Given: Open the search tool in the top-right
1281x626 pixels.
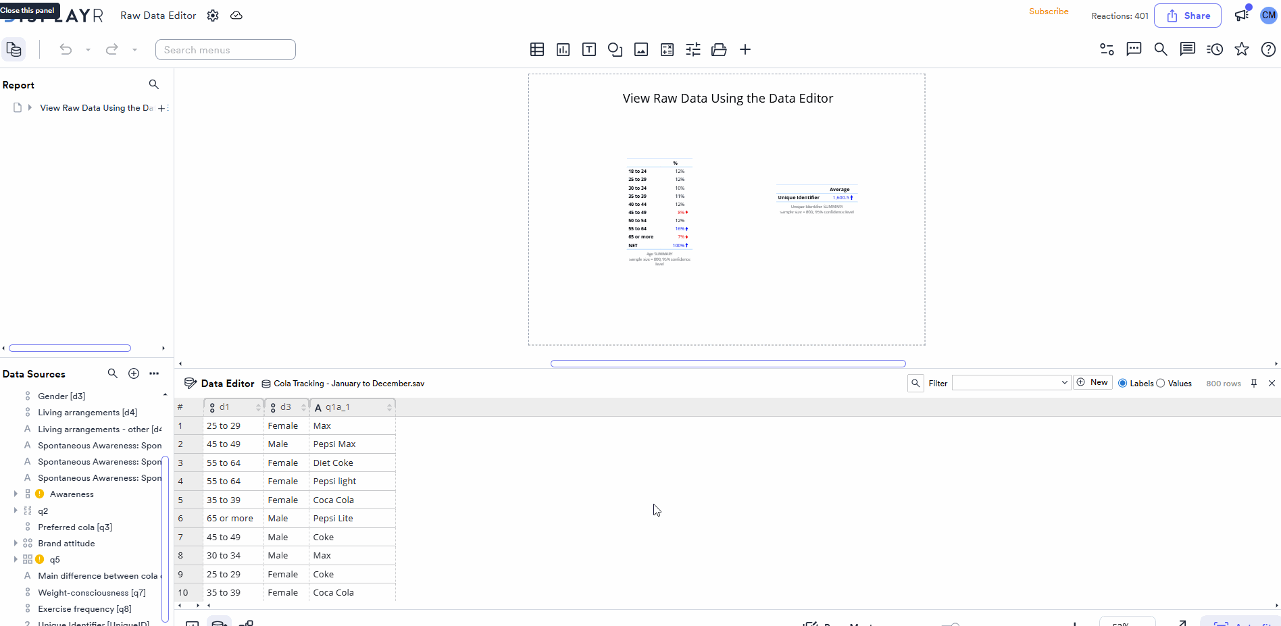Looking at the screenshot, I should (x=1161, y=49).
